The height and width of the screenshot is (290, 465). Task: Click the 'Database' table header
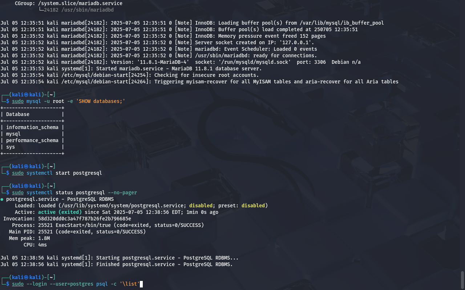[18, 114]
